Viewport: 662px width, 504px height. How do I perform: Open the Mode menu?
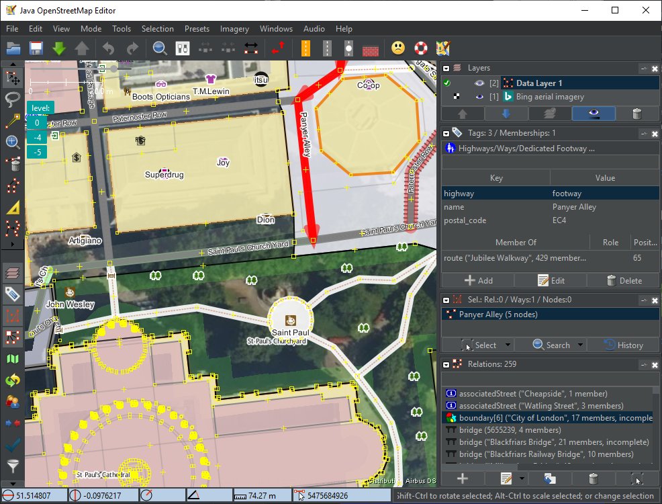point(91,29)
